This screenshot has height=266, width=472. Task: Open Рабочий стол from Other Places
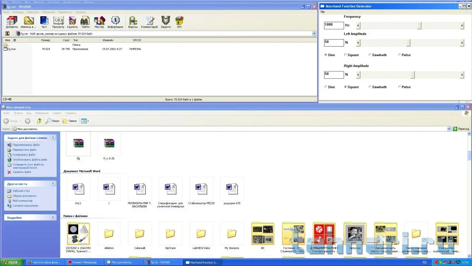click(21, 191)
